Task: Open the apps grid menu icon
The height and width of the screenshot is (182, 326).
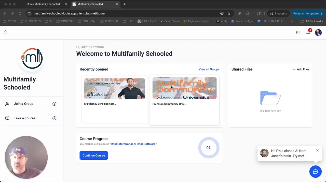Action: click(x=298, y=32)
